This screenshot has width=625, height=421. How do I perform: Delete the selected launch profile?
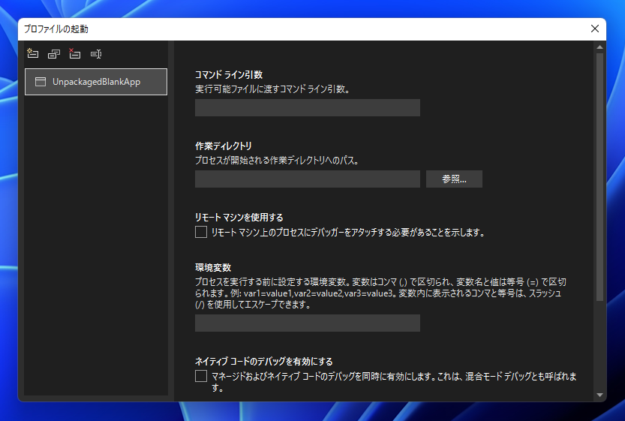pos(74,53)
